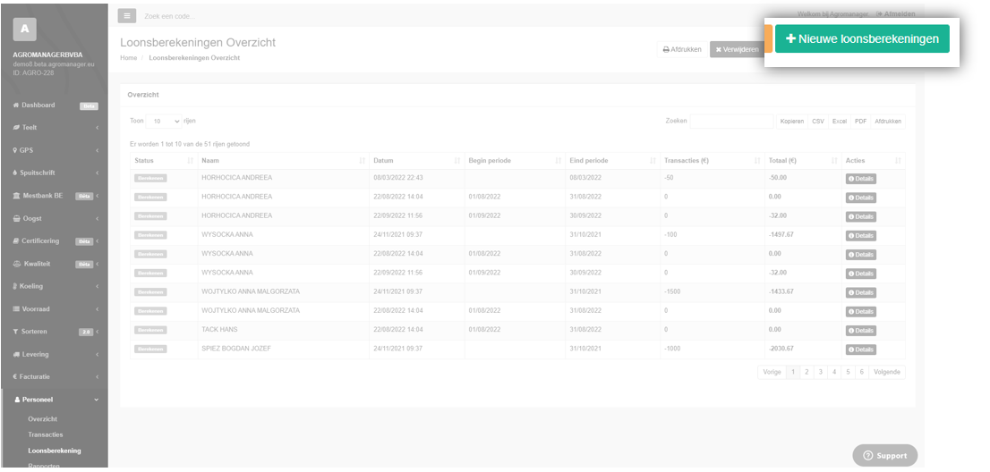Open Details for TACK HANS row
Image resolution: width=990 pixels, height=472 pixels.
click(860, 330)
